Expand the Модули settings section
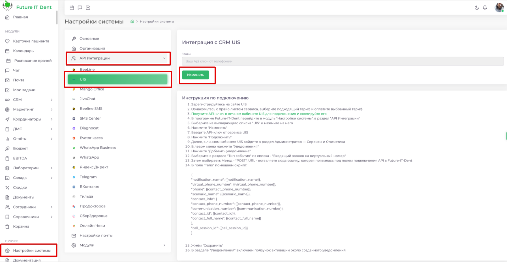507x262 pixels. 117,245
